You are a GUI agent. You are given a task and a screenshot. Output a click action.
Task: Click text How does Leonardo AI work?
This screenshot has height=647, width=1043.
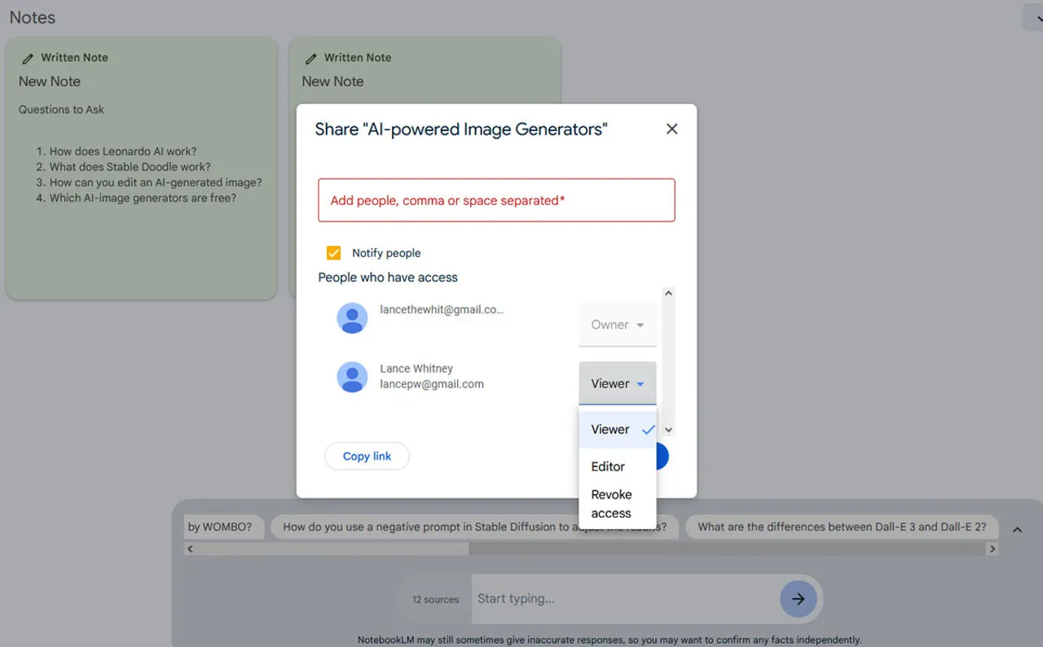click(x=123, y=151)
